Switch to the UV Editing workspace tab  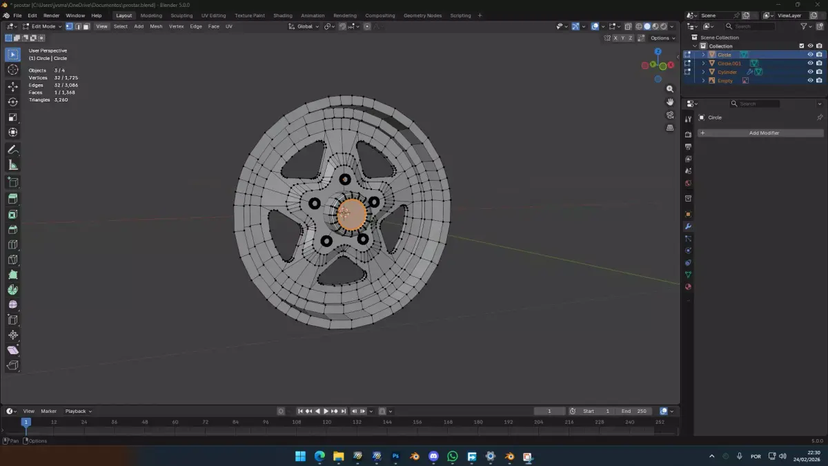coord(213,15)
